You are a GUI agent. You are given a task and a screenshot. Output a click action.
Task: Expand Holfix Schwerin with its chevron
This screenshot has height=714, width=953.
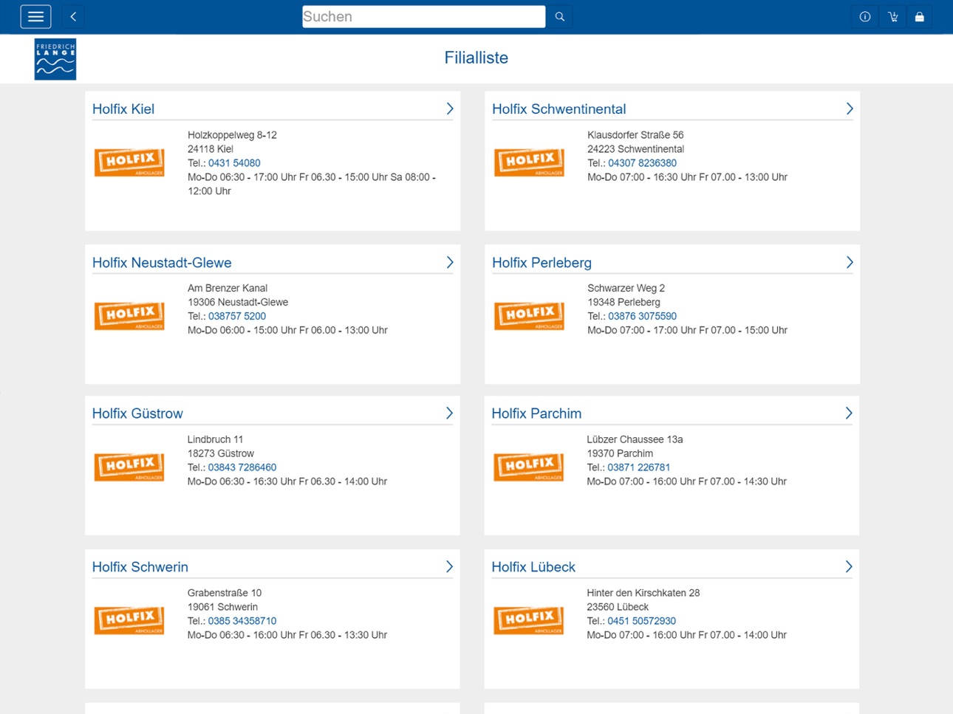pos(449,566)
